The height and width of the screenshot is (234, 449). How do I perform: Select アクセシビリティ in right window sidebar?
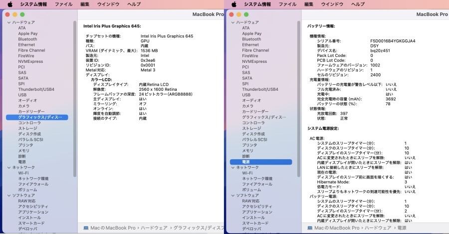coord(257,207)
